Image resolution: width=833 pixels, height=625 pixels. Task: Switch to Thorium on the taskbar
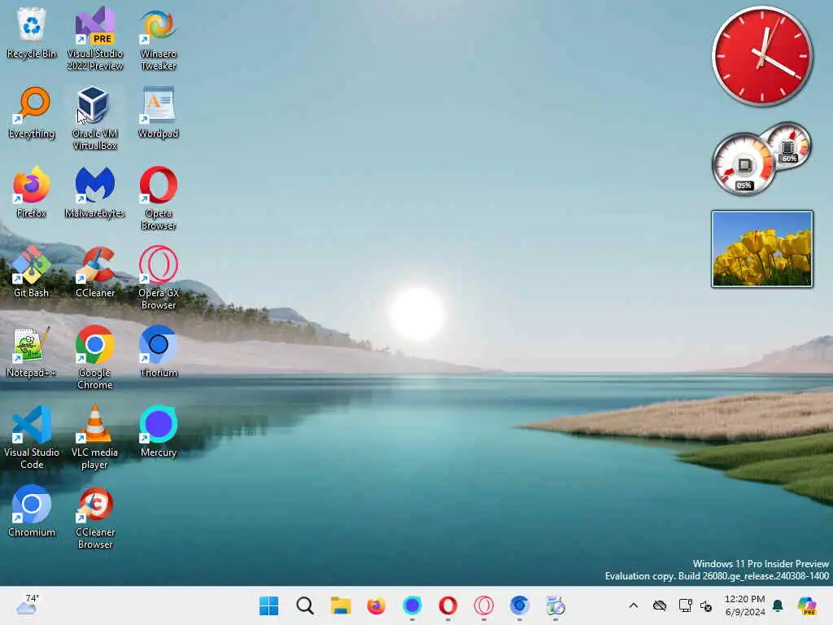520,605
